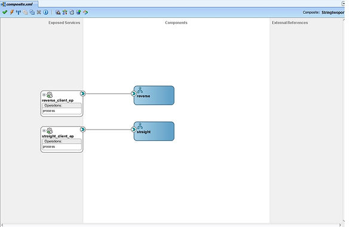
Task: Click the expand-all plus boxes icon
Action: pos(25,13)
